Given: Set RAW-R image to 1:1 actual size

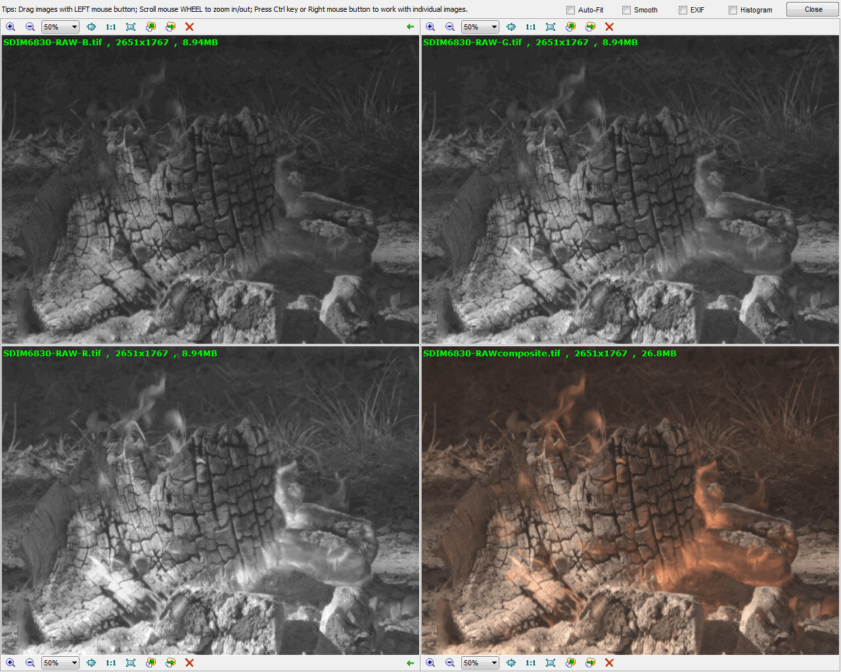Looking at the screenshot, I should (x=111, y=663).
